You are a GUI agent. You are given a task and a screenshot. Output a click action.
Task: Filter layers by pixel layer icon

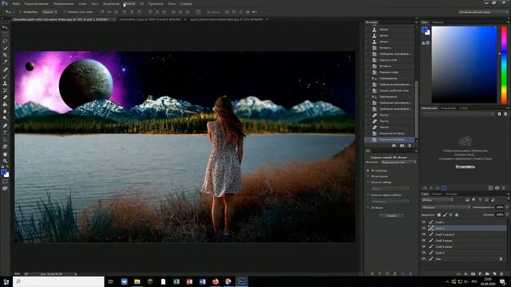[x=467, y=200]
